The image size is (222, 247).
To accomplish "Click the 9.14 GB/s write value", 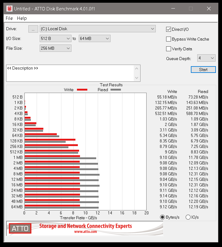I will (168, 196).
